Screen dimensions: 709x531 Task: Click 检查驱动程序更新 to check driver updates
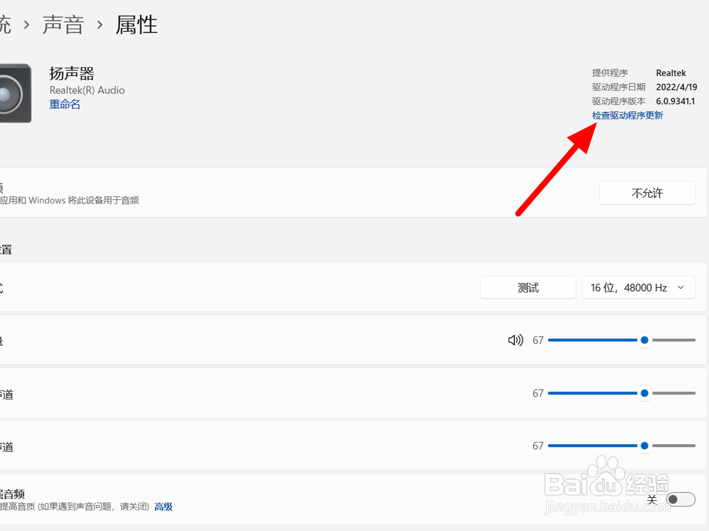[627, 115]
